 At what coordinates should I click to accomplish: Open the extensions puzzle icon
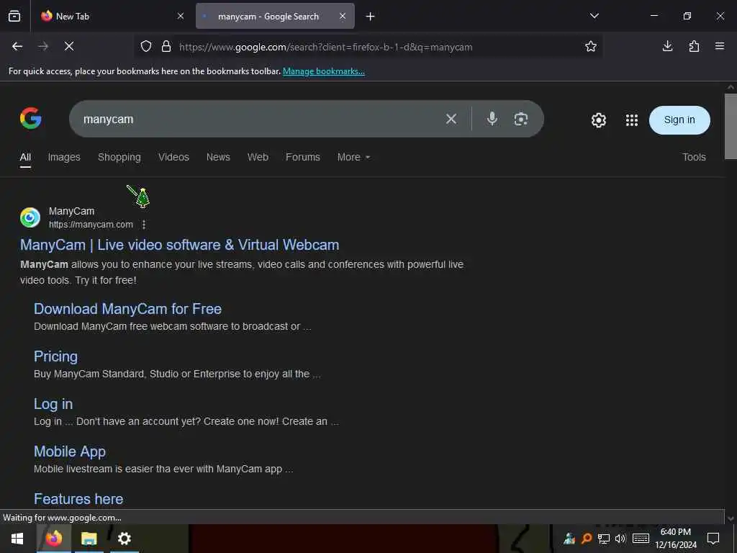coord(694,46)
